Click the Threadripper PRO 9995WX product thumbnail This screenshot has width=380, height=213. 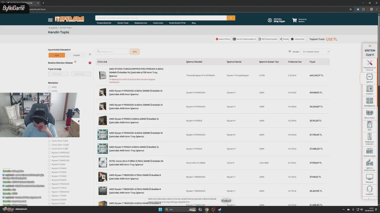point(103,75)
